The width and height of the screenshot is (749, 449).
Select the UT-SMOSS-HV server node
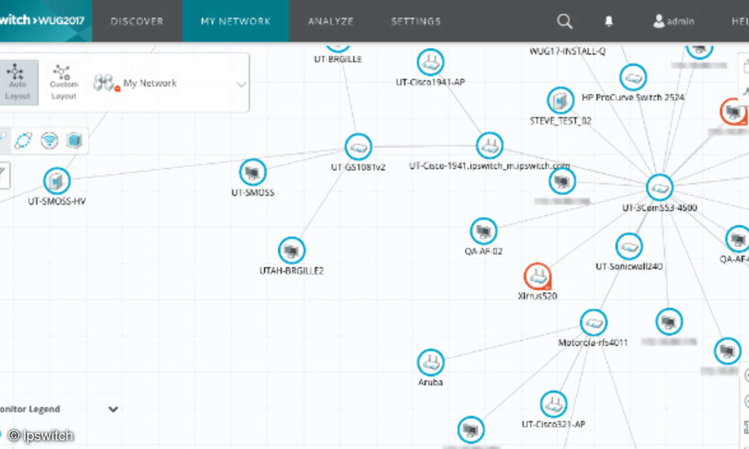[57, 181]
